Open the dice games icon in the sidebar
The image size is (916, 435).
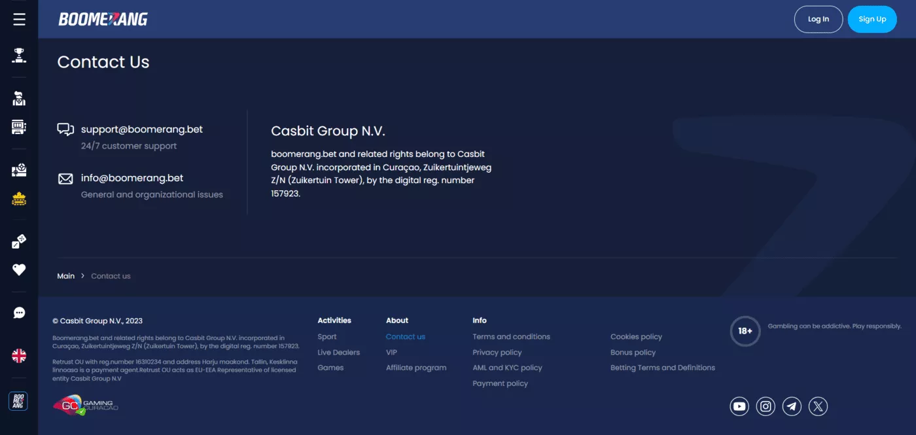click(19, 241)
